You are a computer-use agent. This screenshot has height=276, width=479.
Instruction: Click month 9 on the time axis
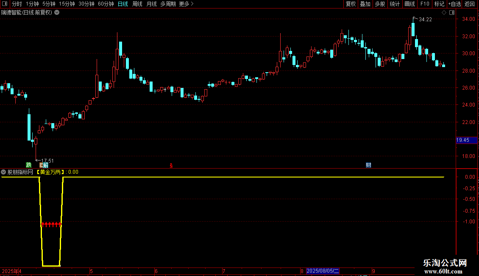click(x=373, y=271)
